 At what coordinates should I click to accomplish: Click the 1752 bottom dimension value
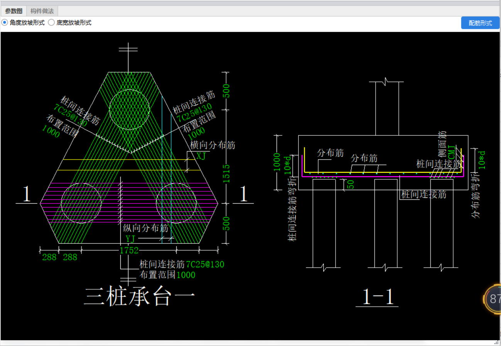[x=129, y=251]
